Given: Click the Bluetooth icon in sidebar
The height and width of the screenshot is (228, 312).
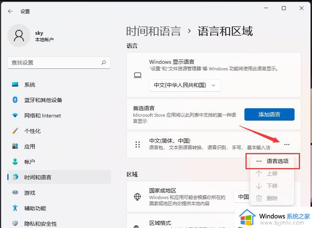Looking at the screenshot, I should click(15, 100).
